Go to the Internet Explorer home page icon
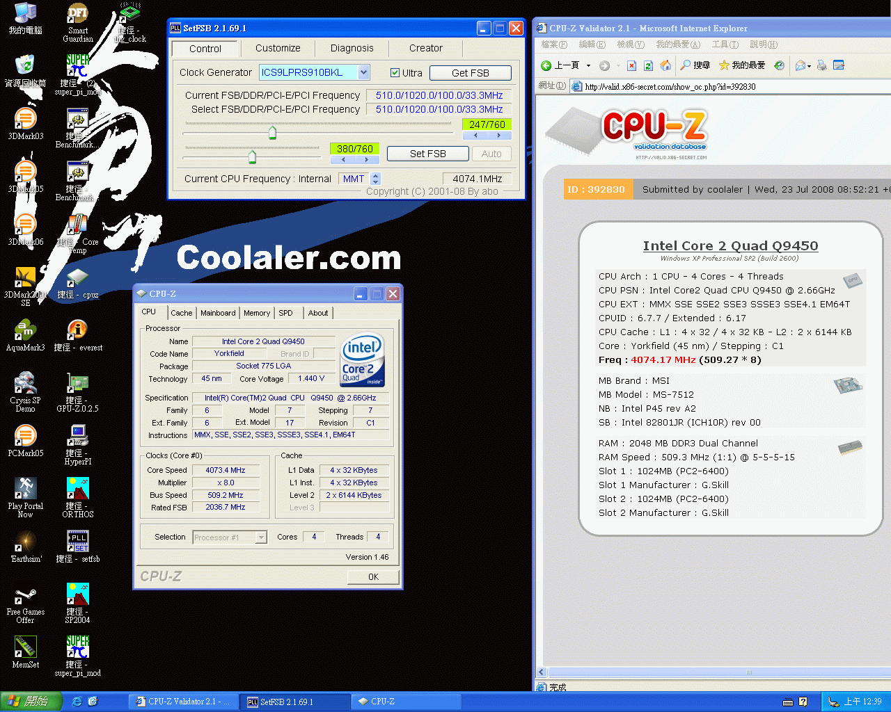 pos(666,65)
